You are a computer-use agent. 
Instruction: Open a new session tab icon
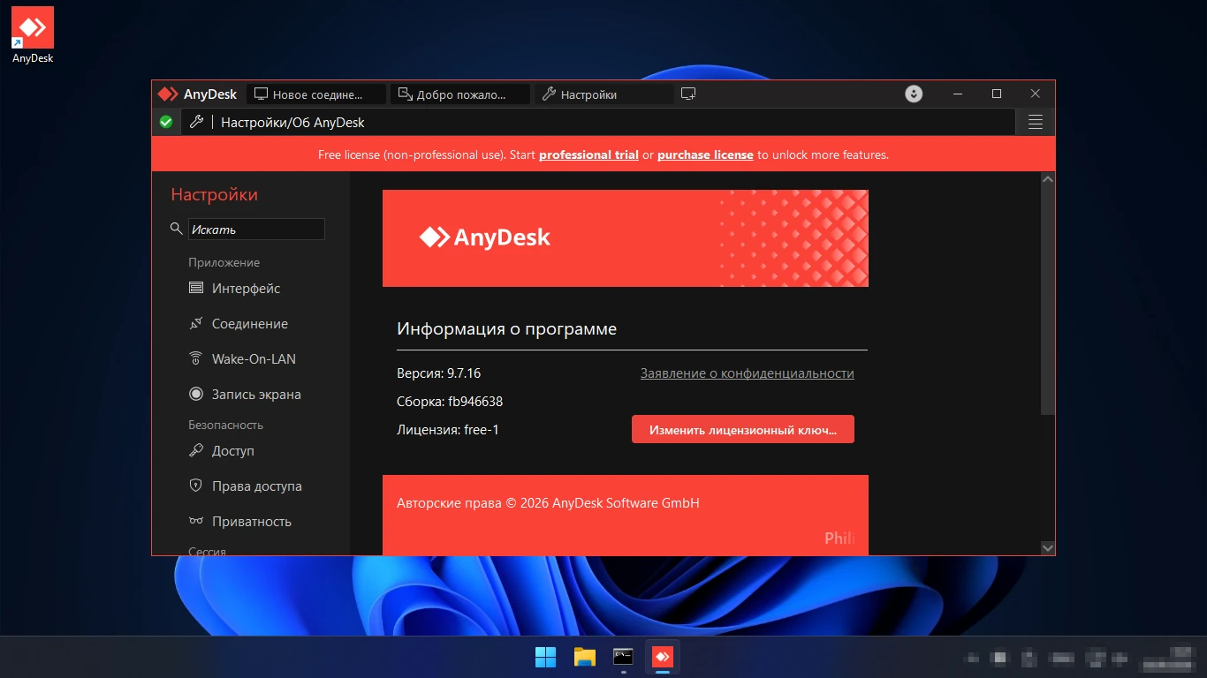689,94
